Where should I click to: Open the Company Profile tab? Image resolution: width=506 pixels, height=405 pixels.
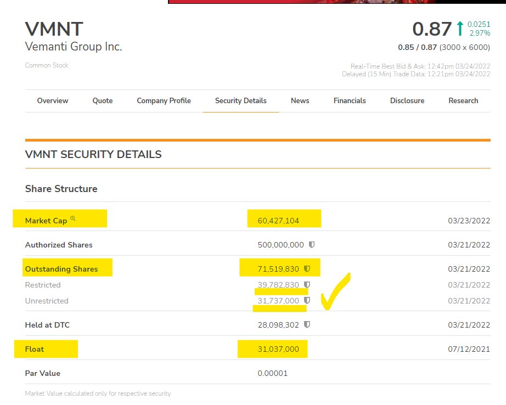(x=164, y=100)
